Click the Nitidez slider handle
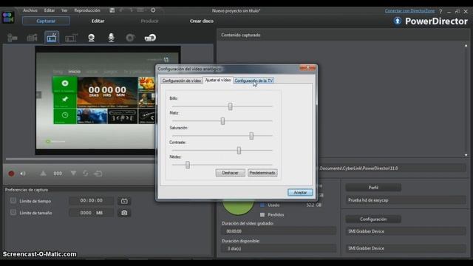 click(188, 165)
